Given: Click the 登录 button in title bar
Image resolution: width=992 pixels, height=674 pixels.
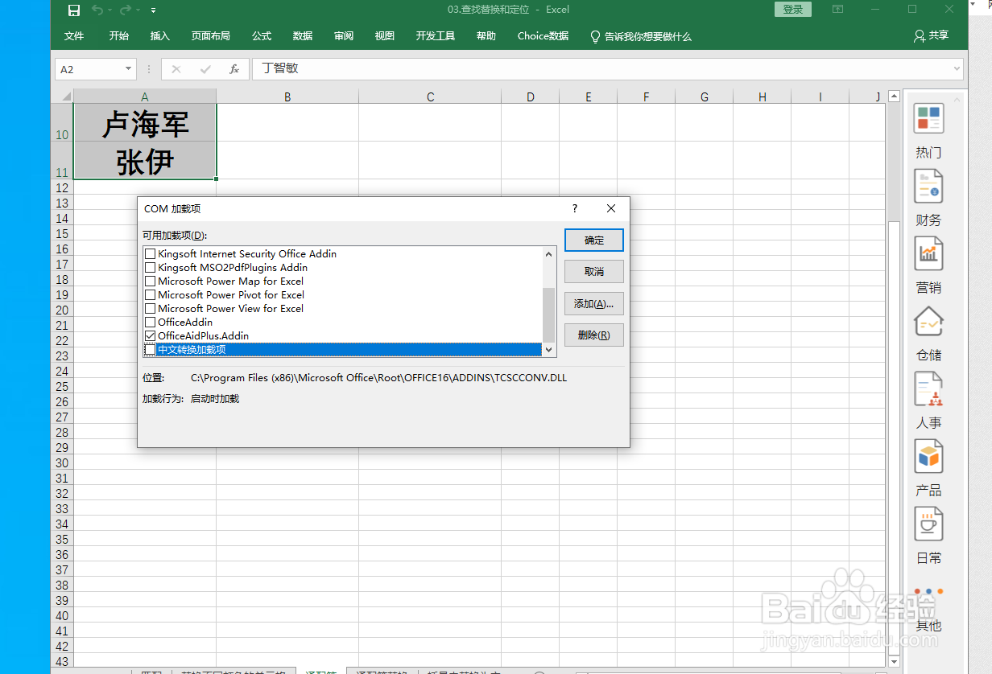Looking at the screenshot, I should point(792,9).
